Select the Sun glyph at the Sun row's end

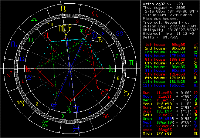pyautogui.click(x=196, y=93)
